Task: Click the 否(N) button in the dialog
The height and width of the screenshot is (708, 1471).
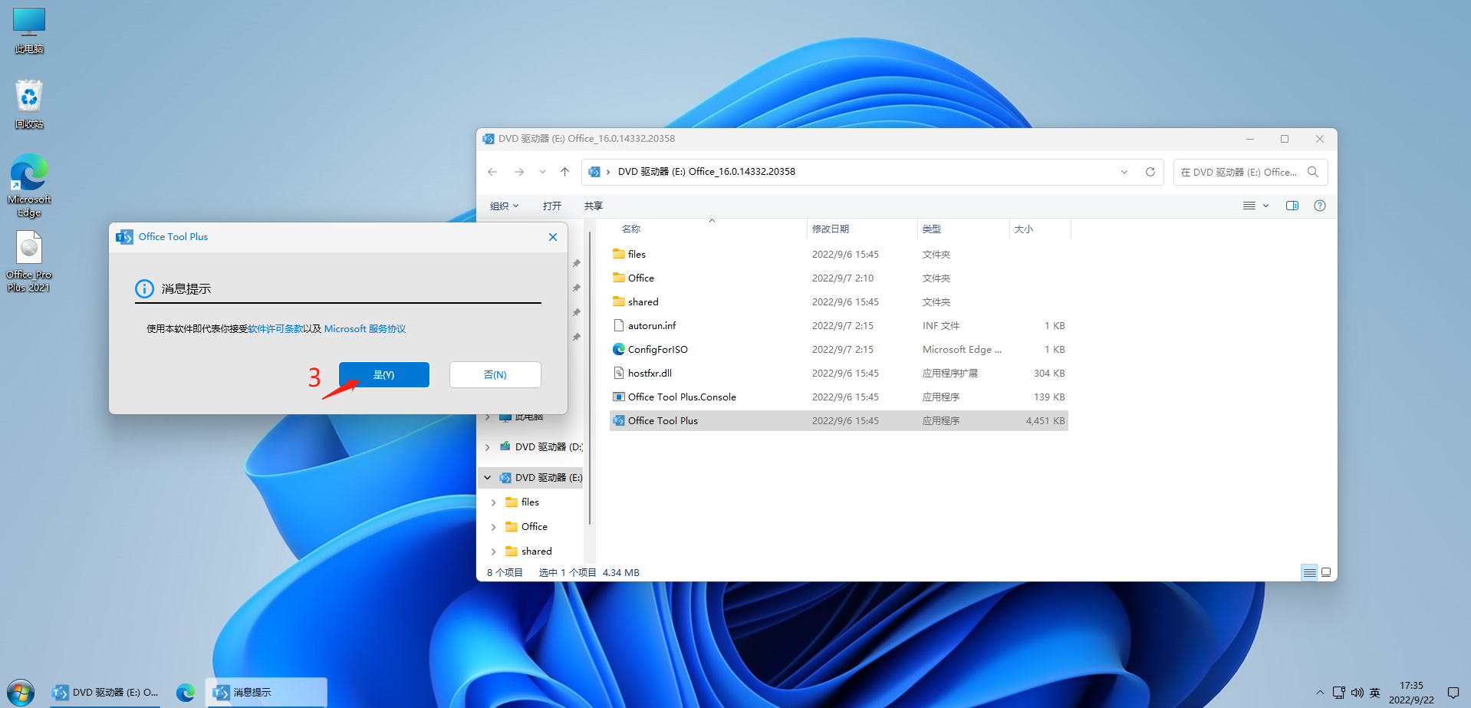Action: click(x=495, y=374)
